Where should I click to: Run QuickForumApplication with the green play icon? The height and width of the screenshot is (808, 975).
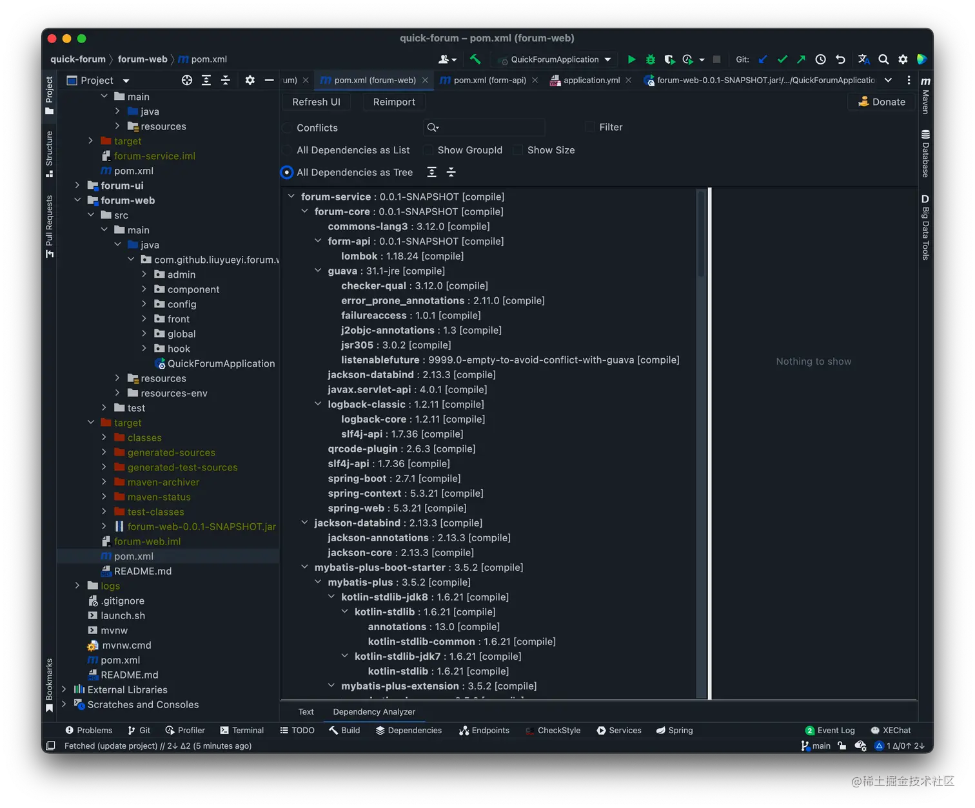(x=631, y=59)
